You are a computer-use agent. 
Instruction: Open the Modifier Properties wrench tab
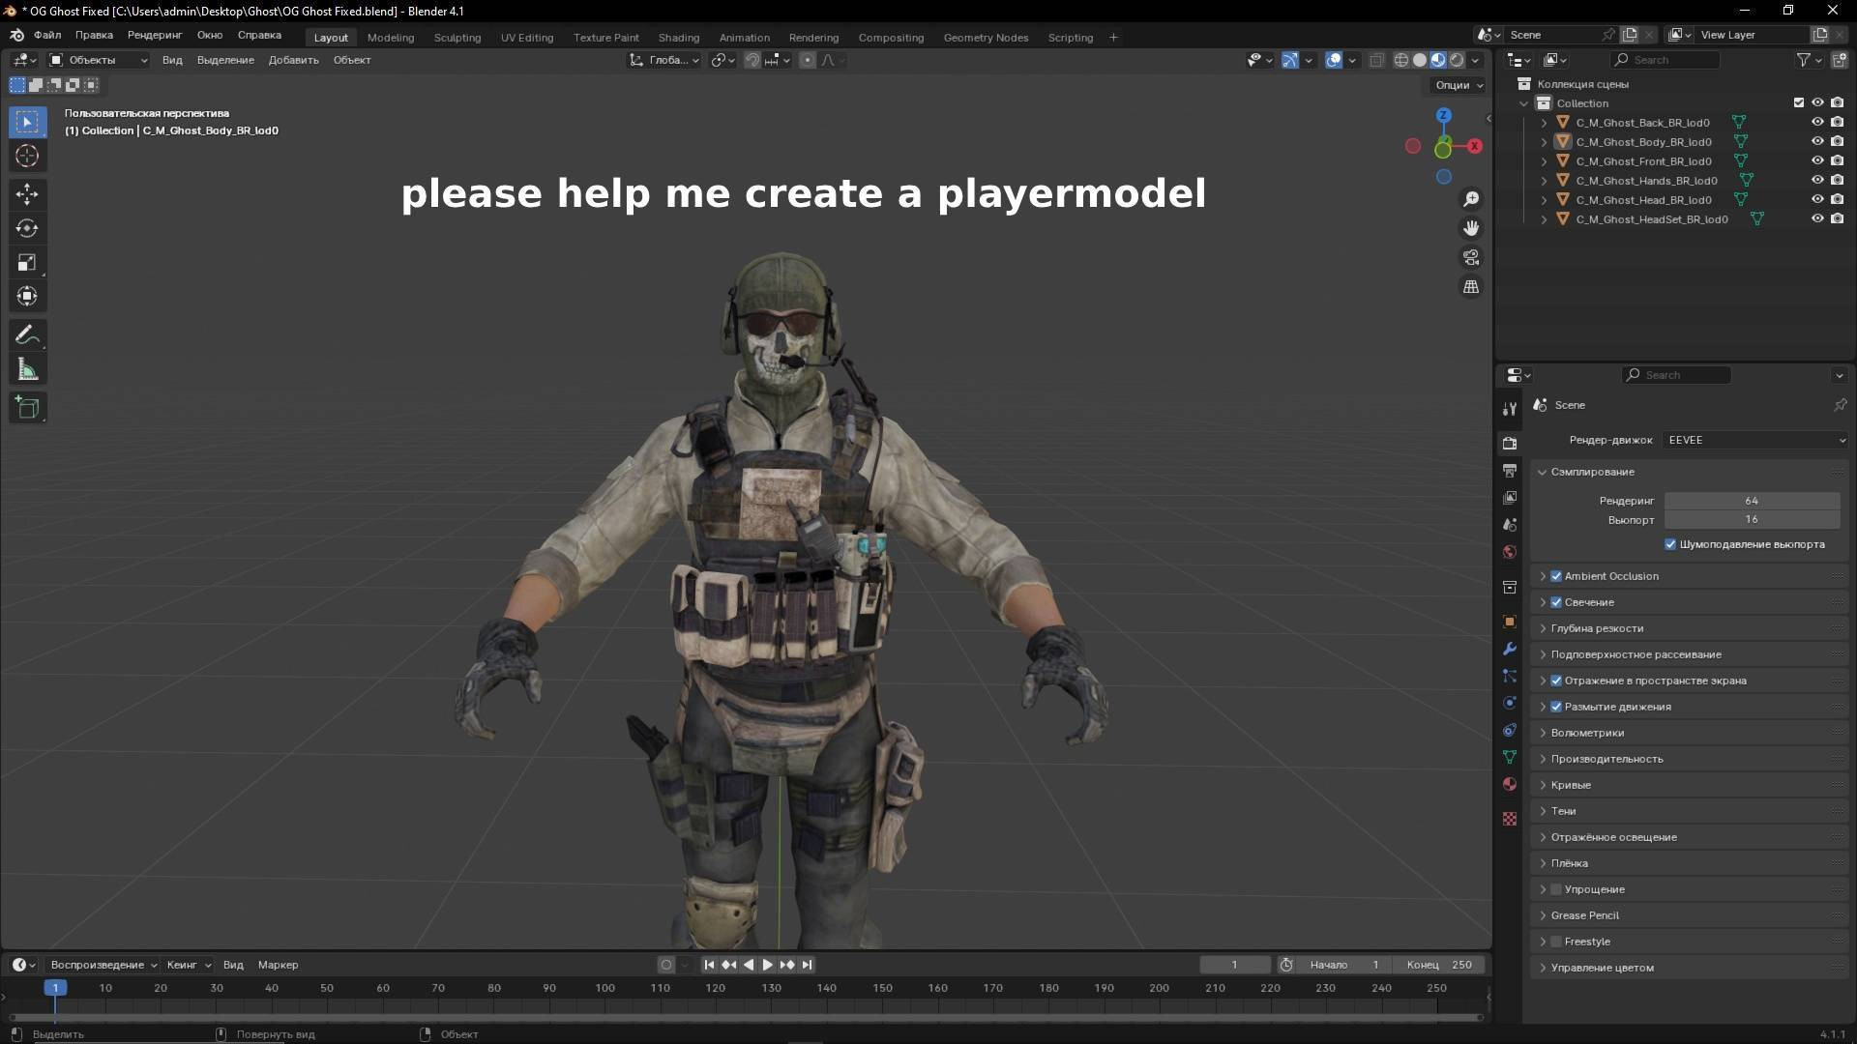coord(1509,649)
